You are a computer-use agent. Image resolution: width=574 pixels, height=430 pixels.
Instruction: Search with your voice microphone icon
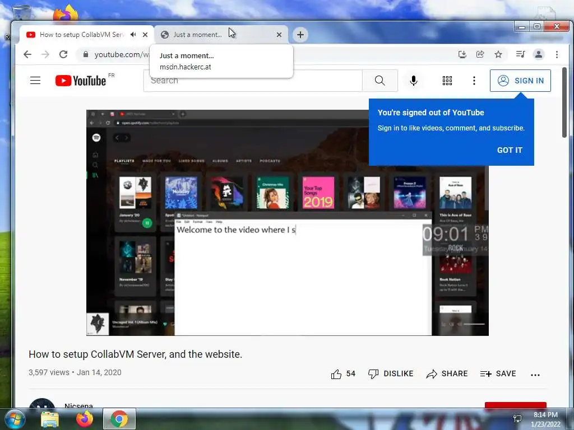[413, 81]
